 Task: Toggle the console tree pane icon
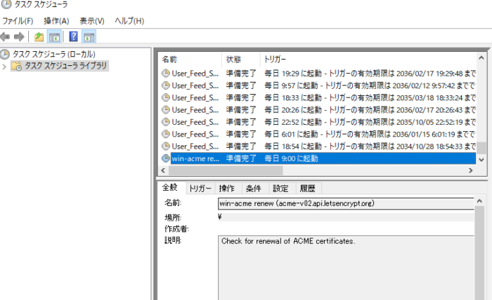pyautogui.click(x=54, y=36)
